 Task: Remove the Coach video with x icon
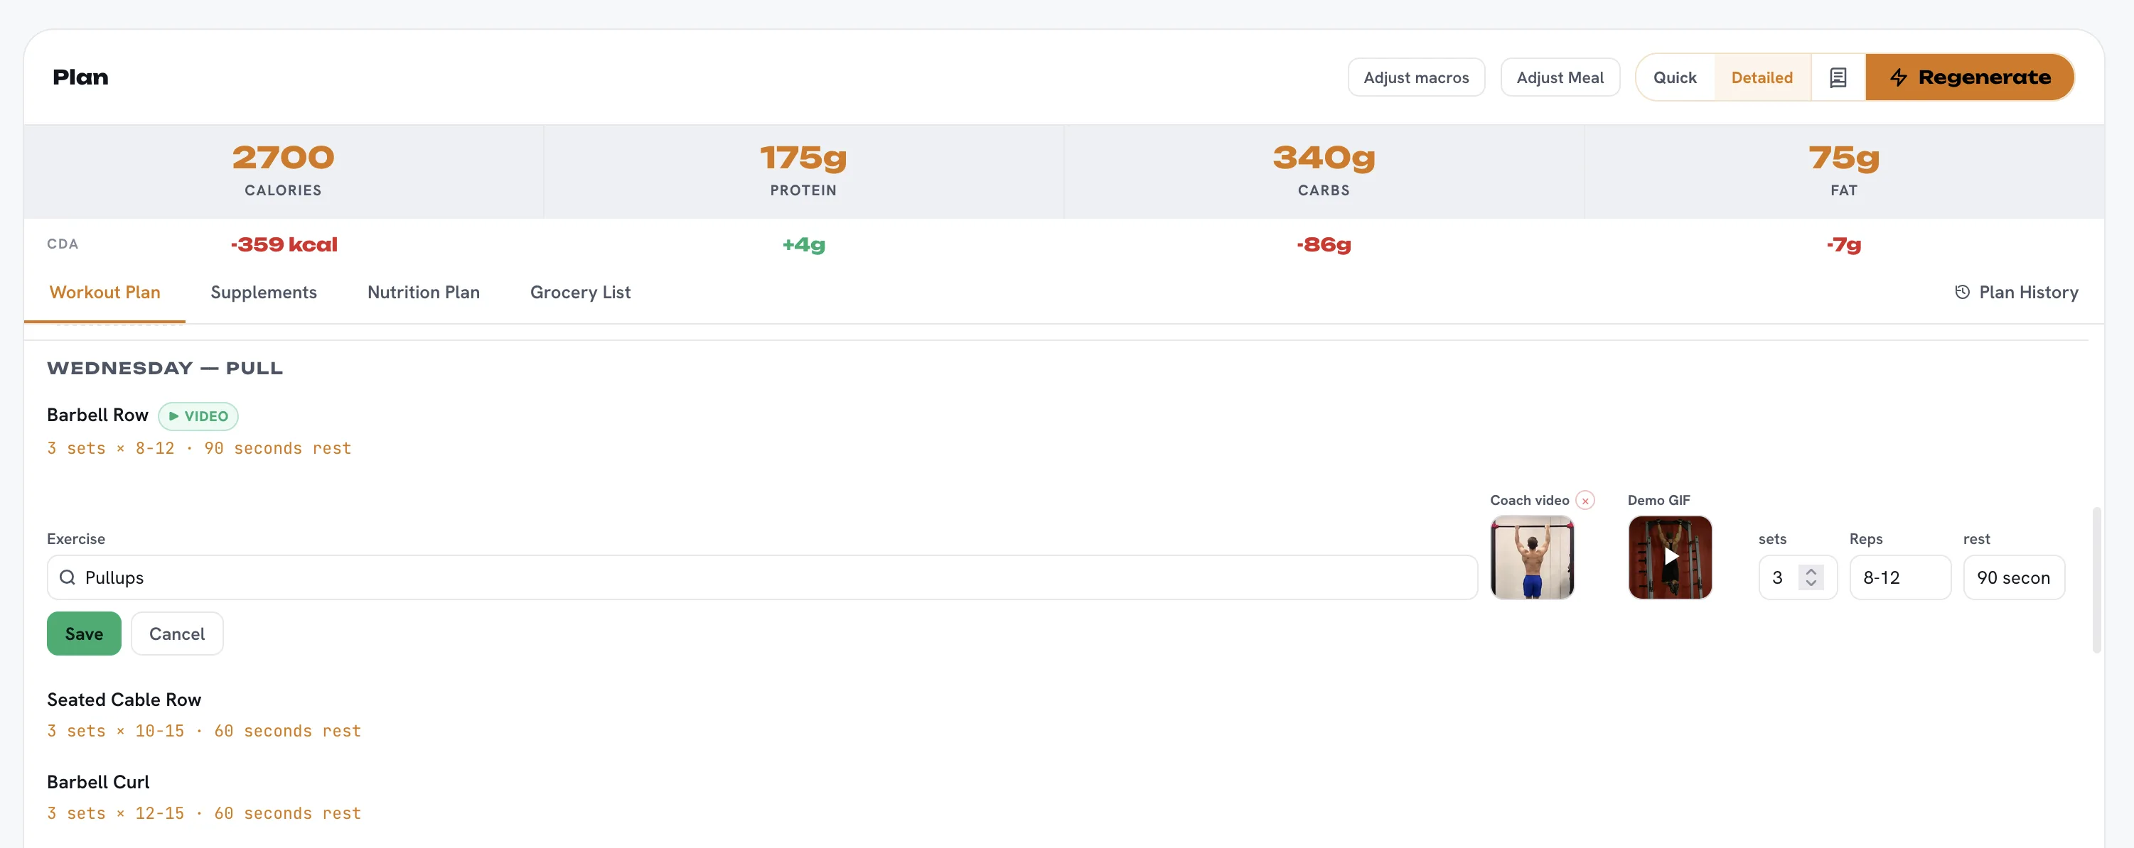click(x=1585, y=501)
